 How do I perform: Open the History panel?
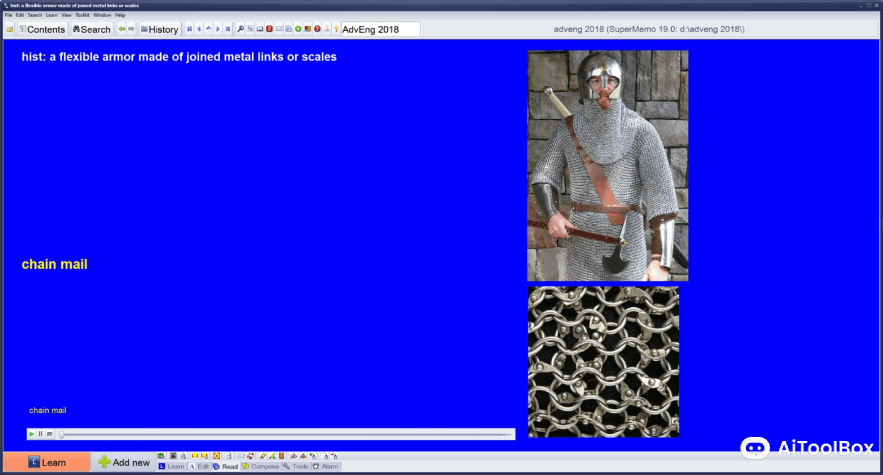click(x=159, y=29)
